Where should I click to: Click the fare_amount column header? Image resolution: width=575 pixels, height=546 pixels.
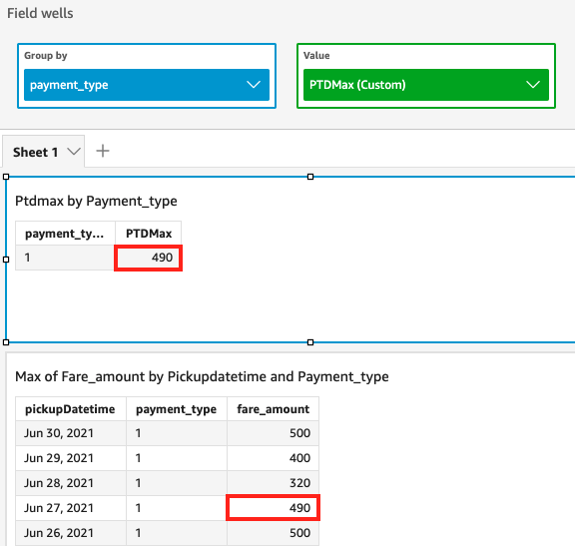273,409
